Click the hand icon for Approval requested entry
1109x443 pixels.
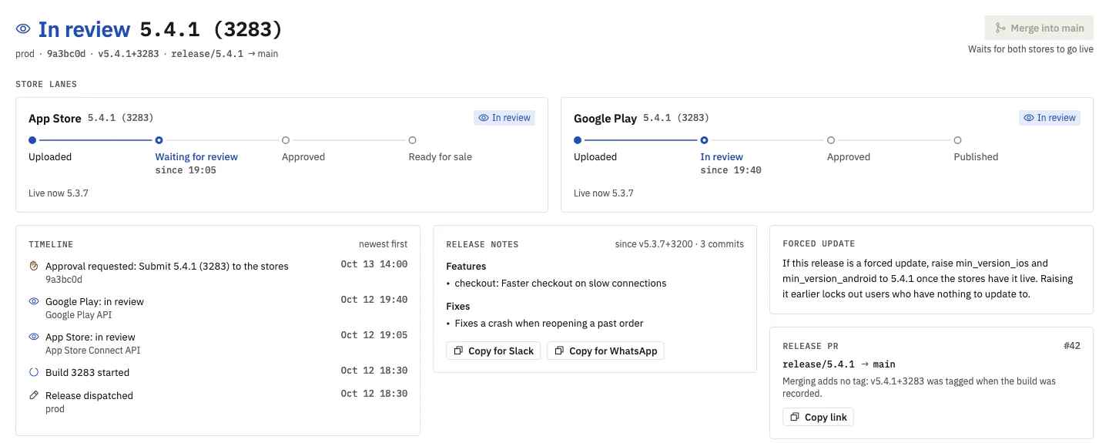(34, 266)
